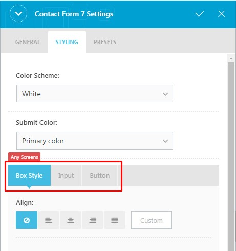Click the scrollbar up arrow
This screenshot has width=236, height=251.
click(231, 58)
